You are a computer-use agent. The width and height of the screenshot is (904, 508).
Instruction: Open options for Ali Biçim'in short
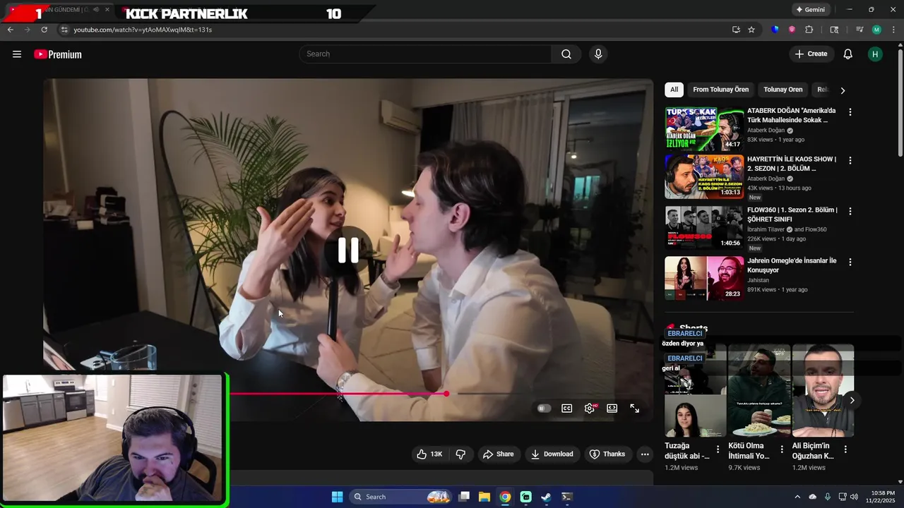point(845,449)
